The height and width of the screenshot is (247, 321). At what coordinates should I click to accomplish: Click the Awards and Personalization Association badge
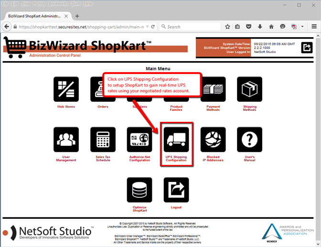(288, 233)
